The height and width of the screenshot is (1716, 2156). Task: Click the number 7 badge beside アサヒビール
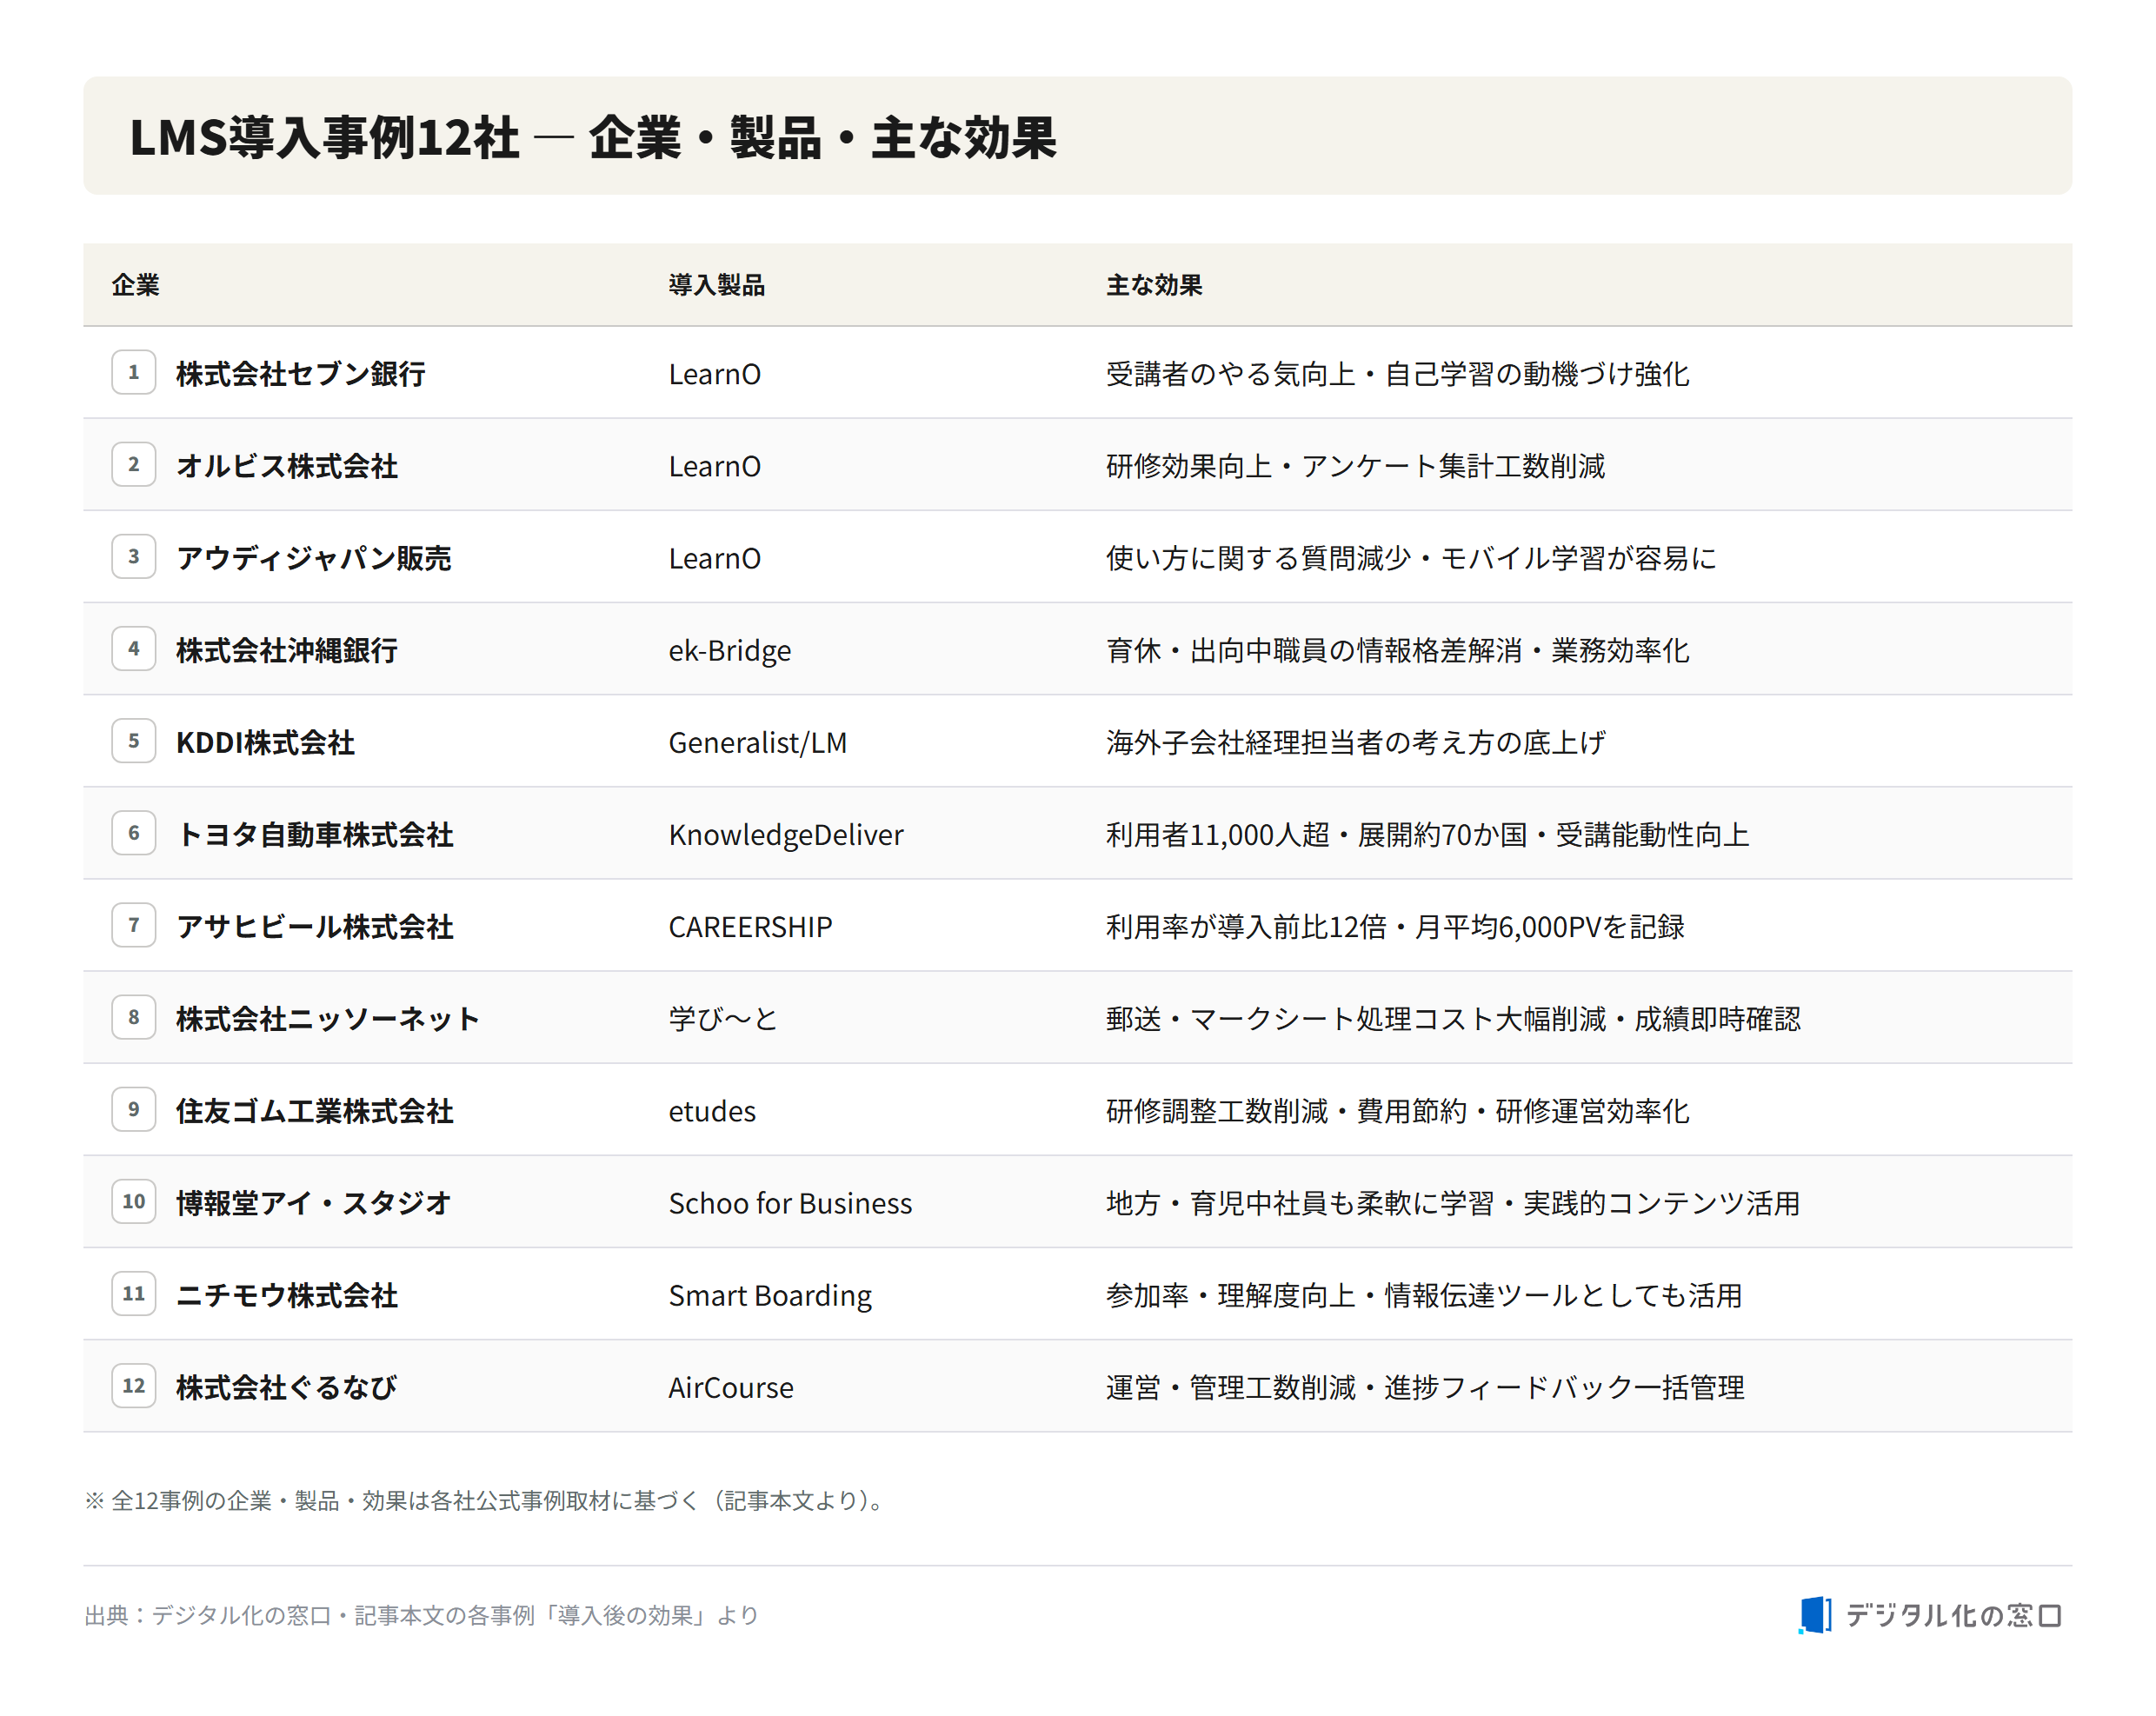click(134, 925)
